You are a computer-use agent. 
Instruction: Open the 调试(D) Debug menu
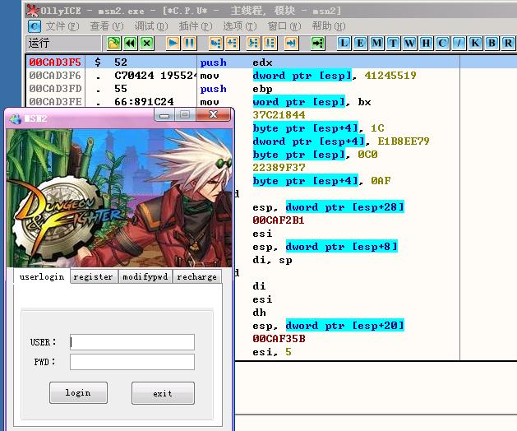click(151, 26)
